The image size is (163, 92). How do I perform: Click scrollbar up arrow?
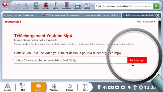coord(160,19)
